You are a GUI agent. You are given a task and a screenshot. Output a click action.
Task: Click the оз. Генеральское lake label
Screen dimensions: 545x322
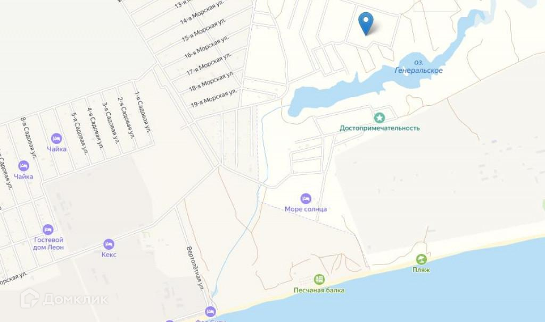click(x=419, y=66)
